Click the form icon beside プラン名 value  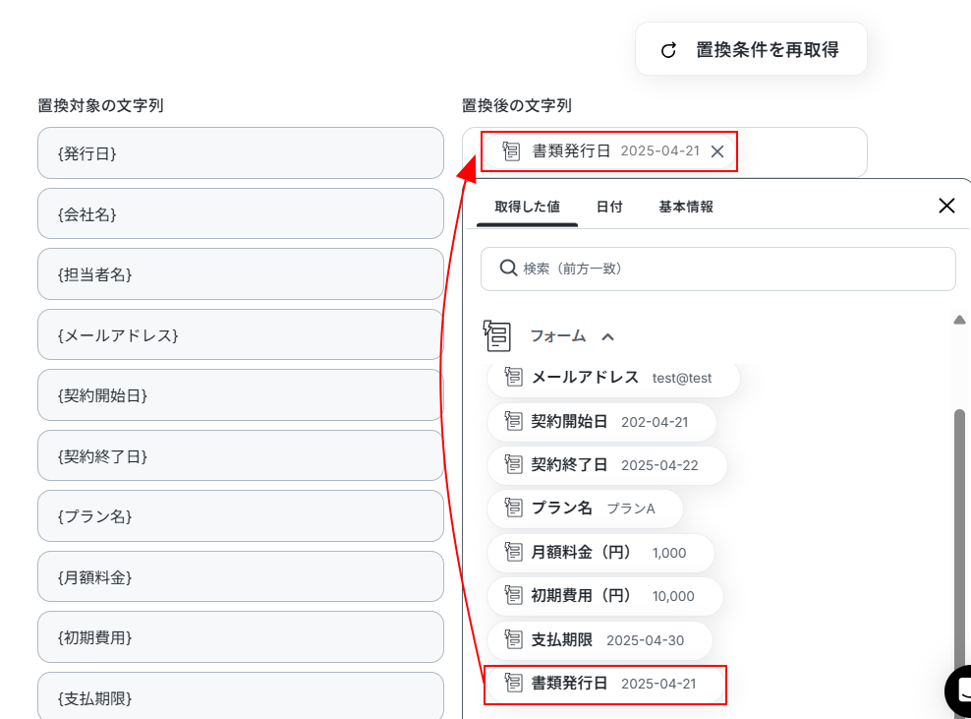(513, 508)
